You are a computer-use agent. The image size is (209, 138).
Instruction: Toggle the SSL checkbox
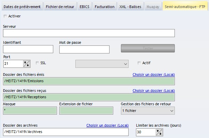tap(38, 63)
